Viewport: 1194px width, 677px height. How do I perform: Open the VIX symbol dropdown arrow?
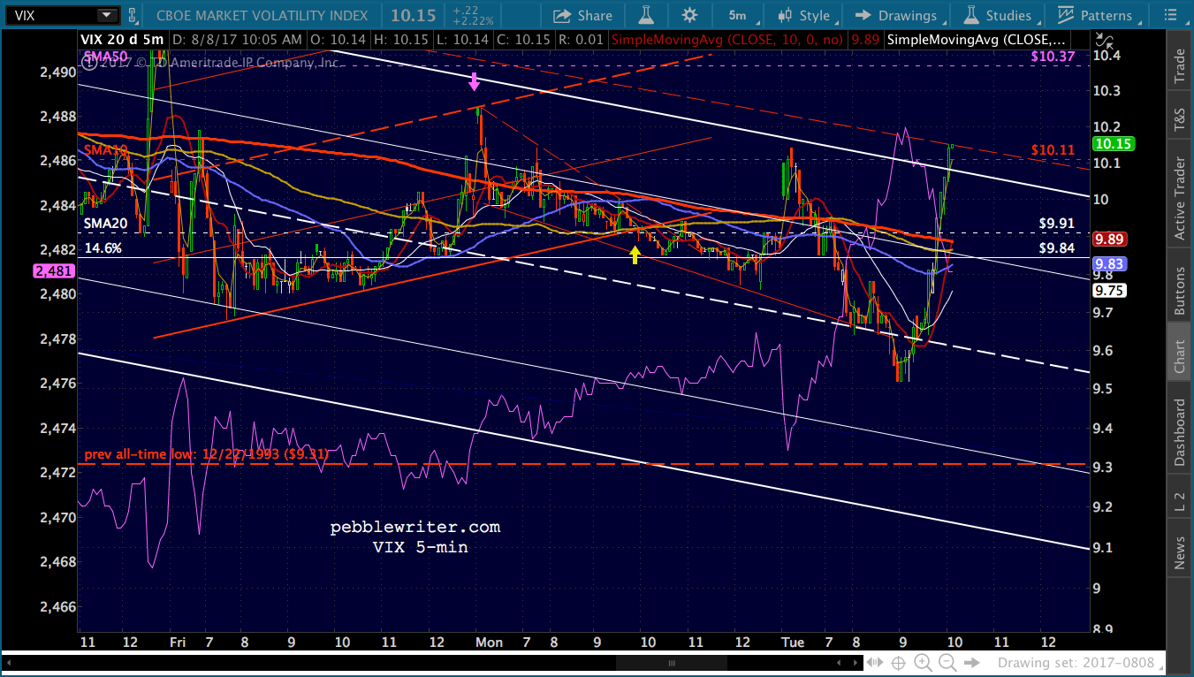106,15
